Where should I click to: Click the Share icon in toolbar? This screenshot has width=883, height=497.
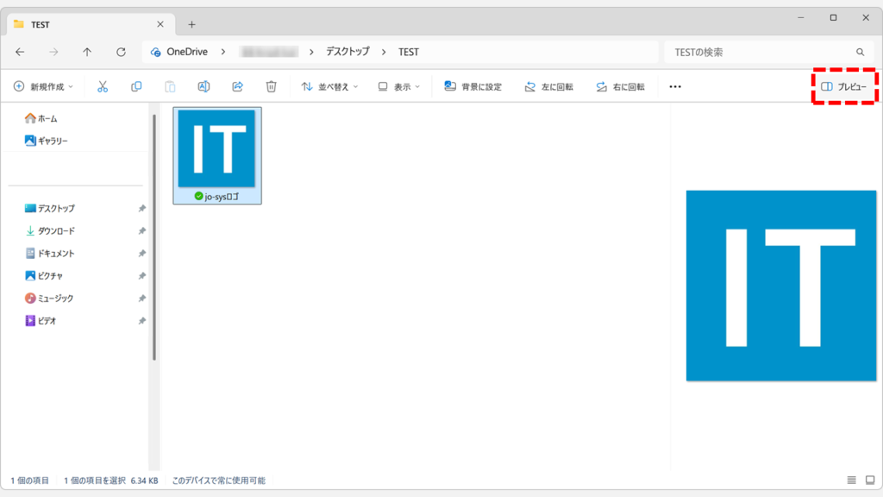click(237, 86)
